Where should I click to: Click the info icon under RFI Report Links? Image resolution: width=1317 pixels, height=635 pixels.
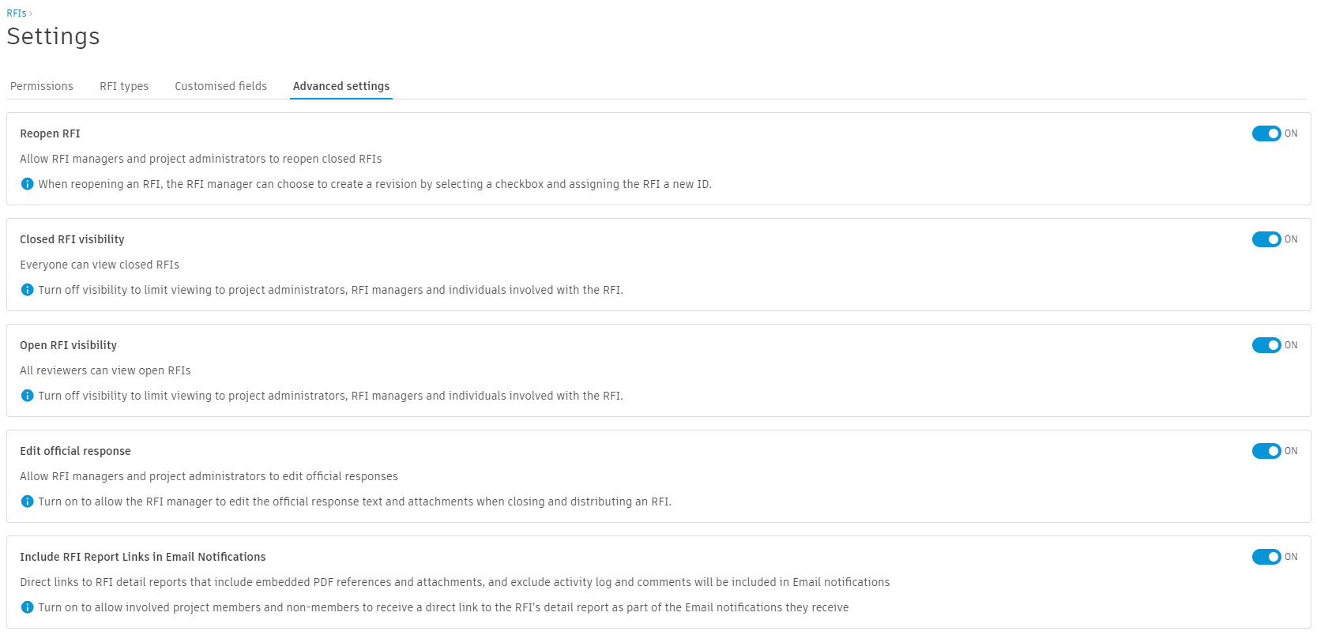pyautogui.click(x=27, y=607)
